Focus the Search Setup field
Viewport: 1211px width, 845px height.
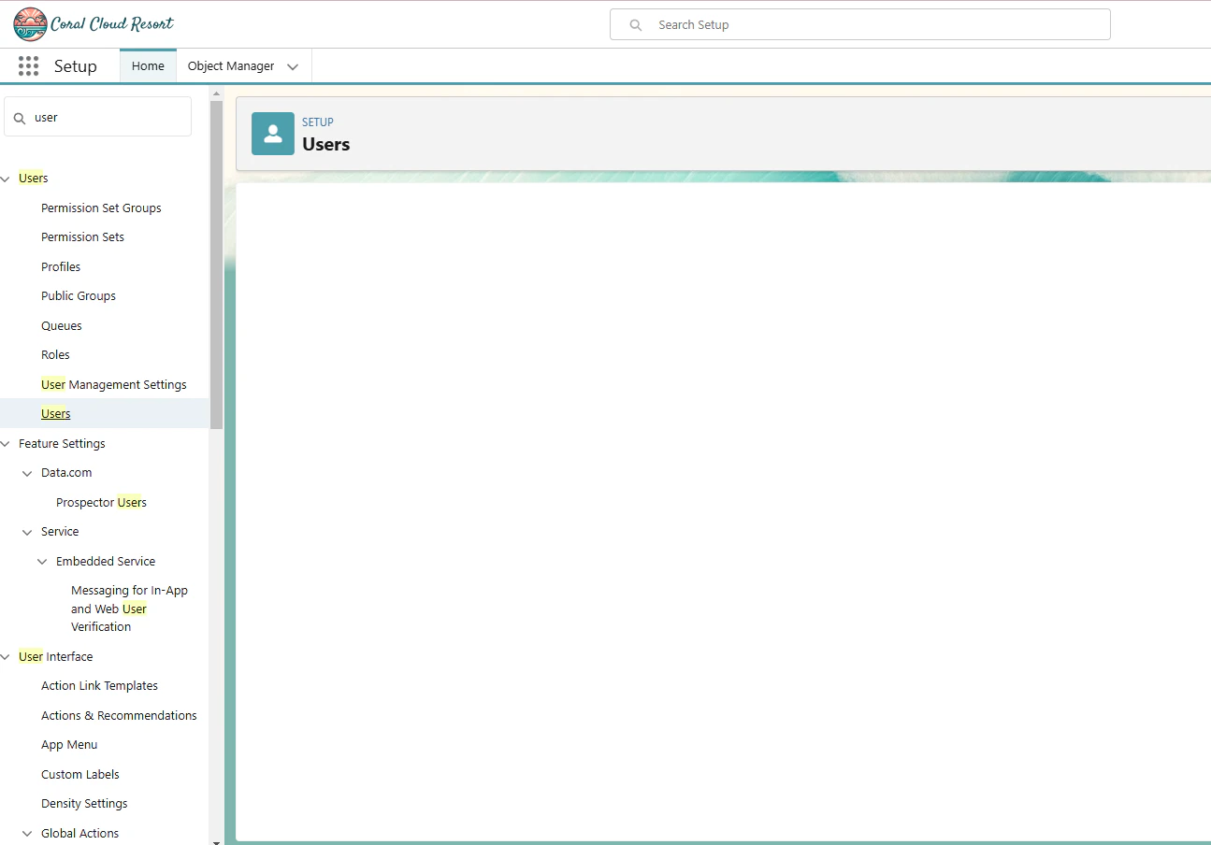[x=860, y=24]
